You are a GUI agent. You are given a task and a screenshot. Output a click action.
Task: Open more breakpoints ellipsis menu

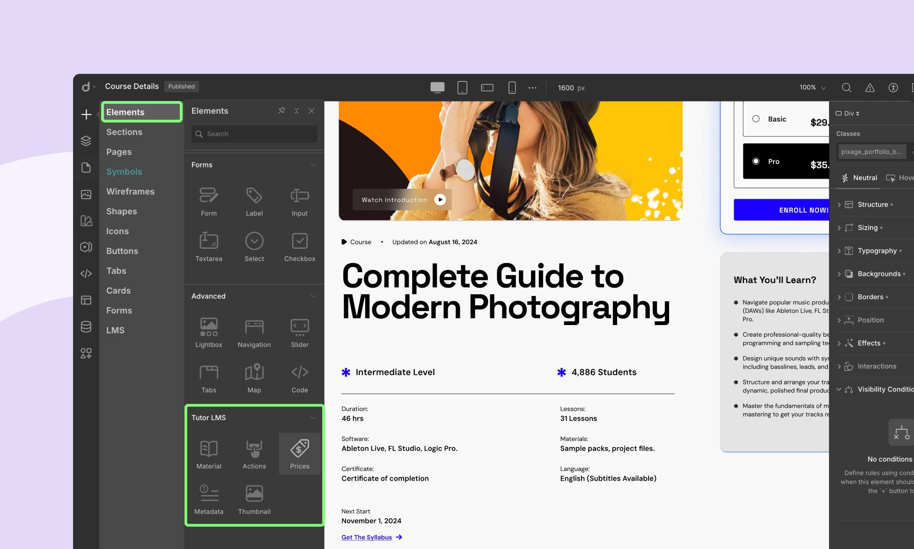click(532, 87)
